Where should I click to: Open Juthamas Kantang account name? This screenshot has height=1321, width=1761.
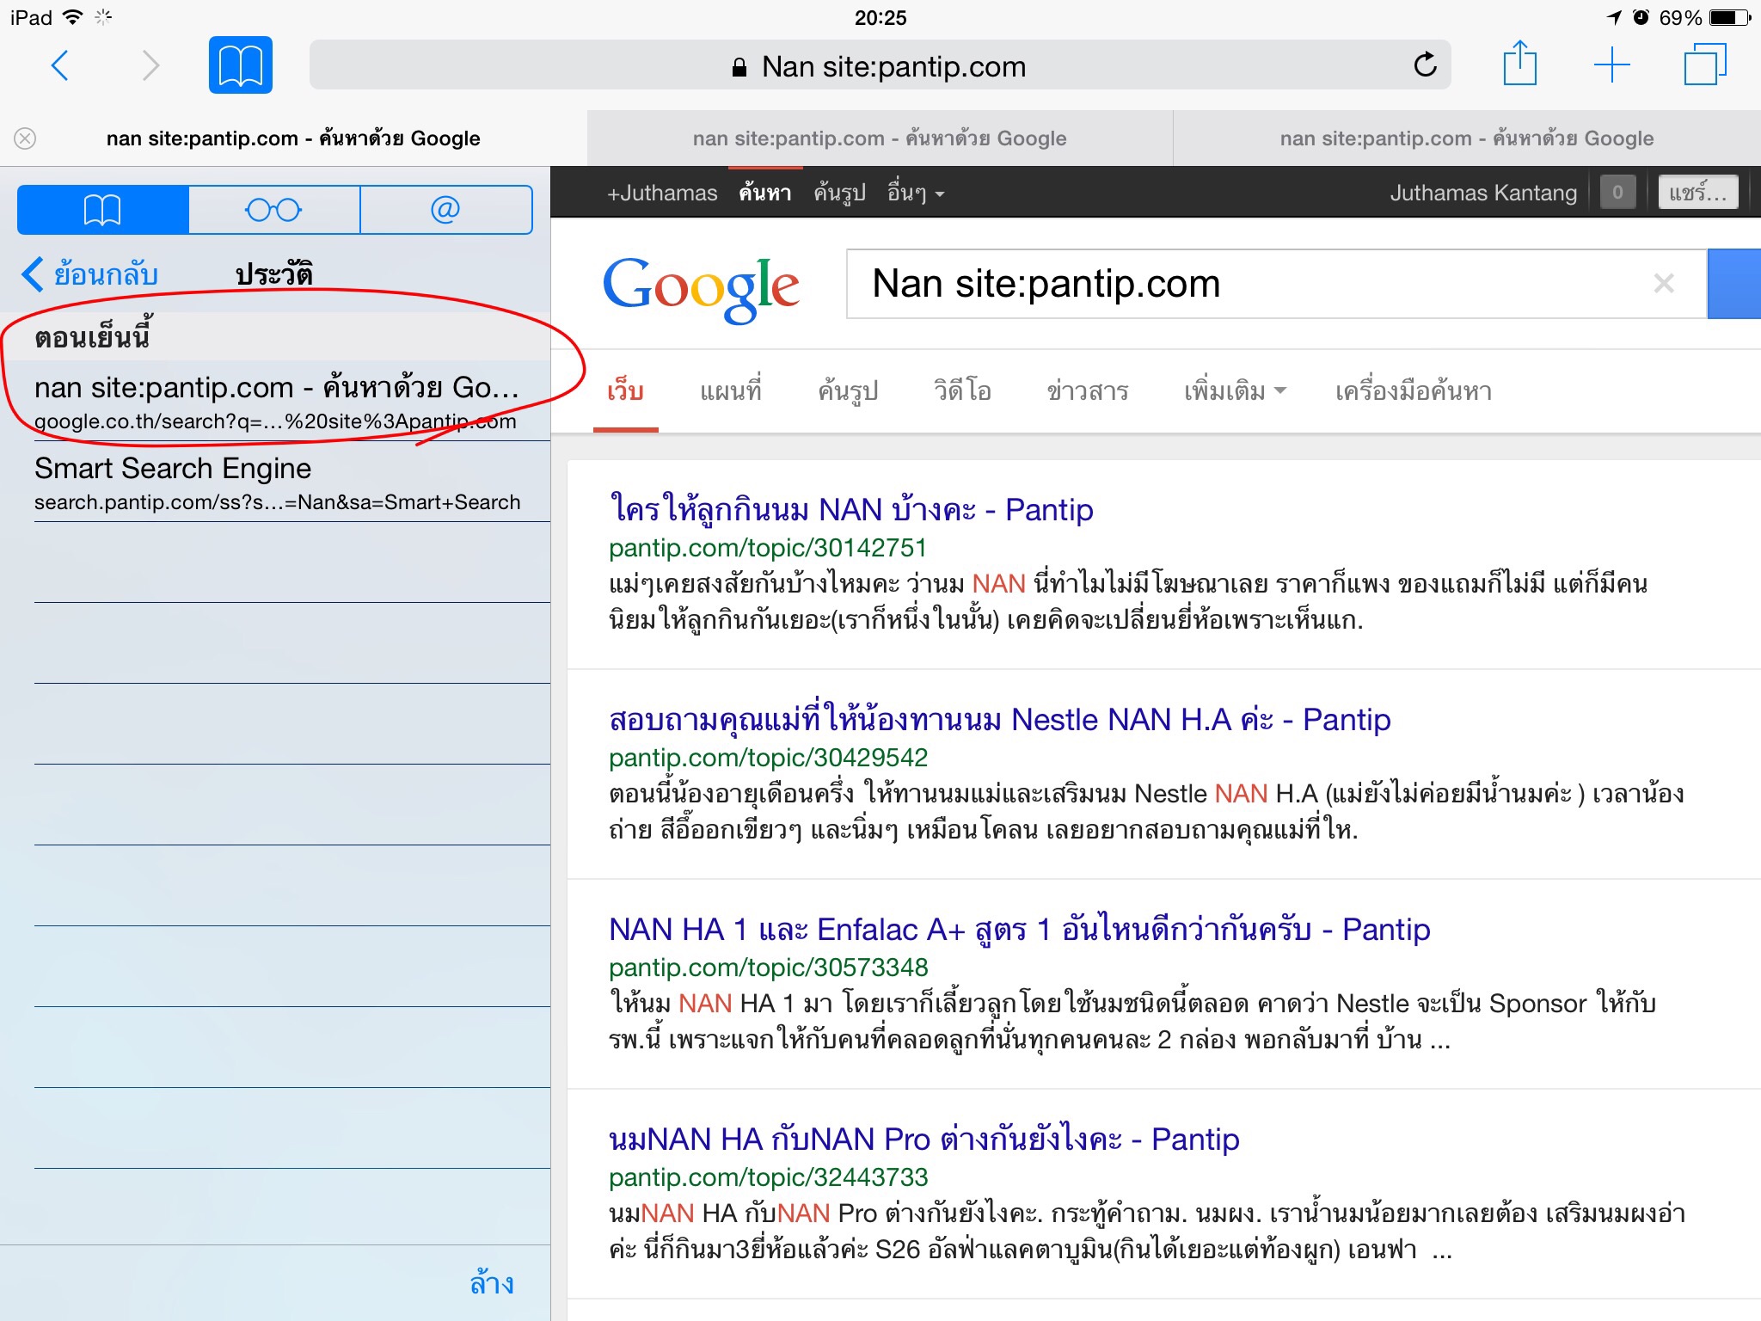pos(1483,193)
